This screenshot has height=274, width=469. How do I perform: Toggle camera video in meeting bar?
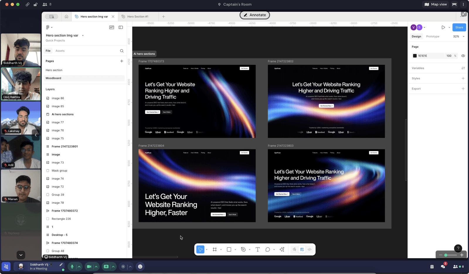89,267
